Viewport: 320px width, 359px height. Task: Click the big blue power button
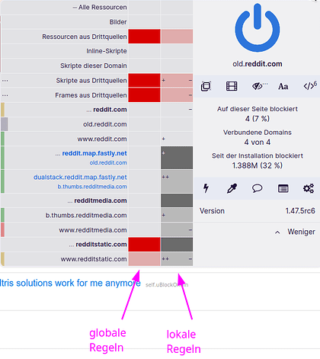point(258,27)
